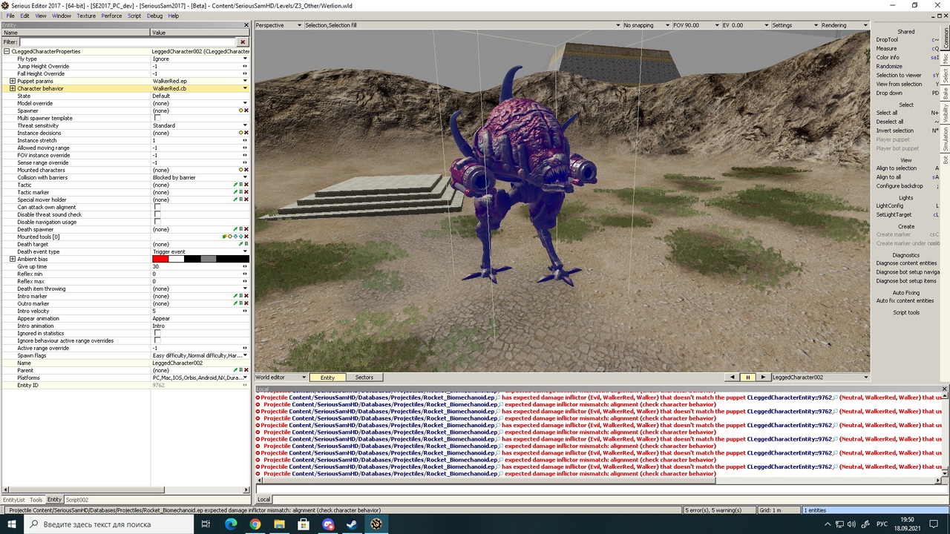Click Diagnose content entities

coord(907,263)
